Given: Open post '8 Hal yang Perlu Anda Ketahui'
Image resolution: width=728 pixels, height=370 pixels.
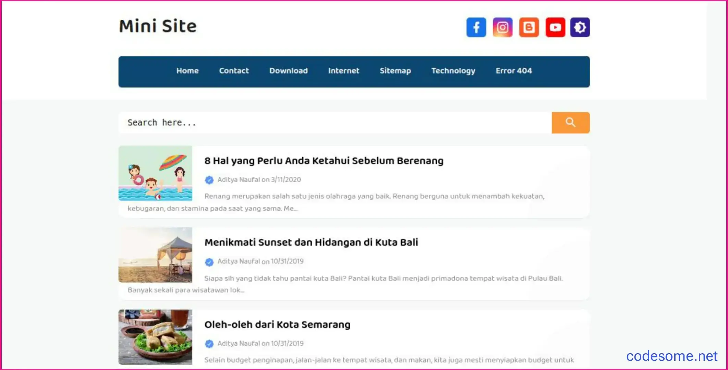Looking at the screenshot, I should (324, 161).
